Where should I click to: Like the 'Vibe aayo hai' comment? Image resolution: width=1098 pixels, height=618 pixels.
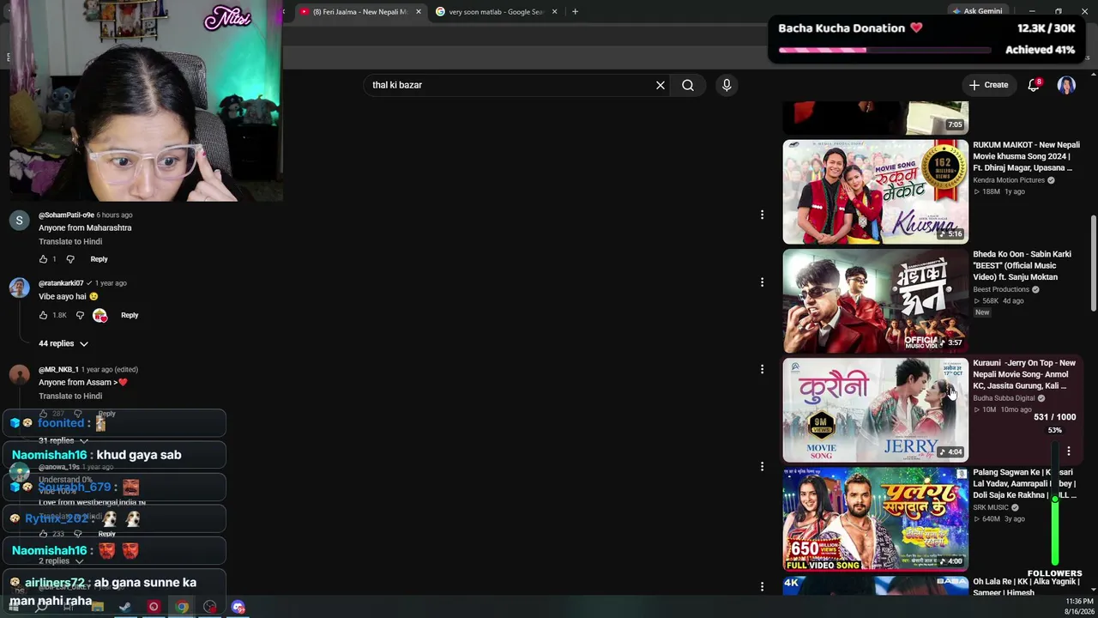43,315
